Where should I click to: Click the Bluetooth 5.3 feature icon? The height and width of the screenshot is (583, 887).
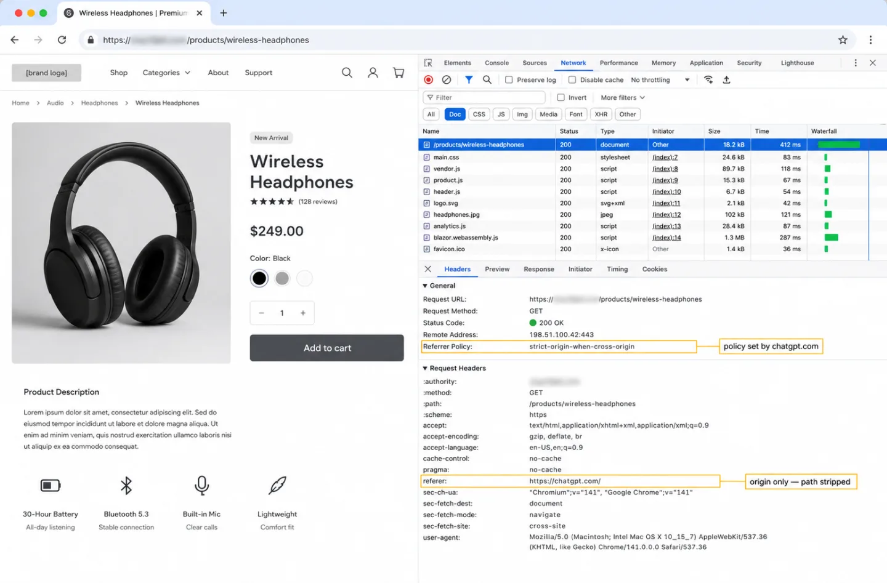pyautogui.click(x=126, y=486)
